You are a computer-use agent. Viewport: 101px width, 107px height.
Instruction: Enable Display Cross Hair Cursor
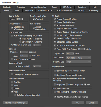point(55,29)
